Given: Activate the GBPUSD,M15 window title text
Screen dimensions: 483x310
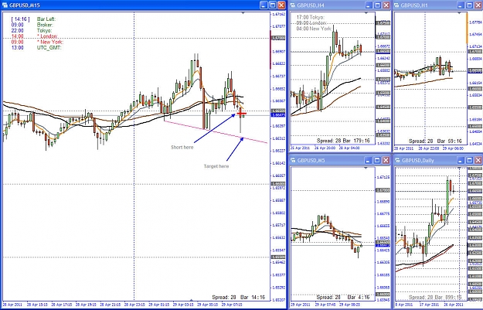Looking at the screenshot, I should pos(24,5).
